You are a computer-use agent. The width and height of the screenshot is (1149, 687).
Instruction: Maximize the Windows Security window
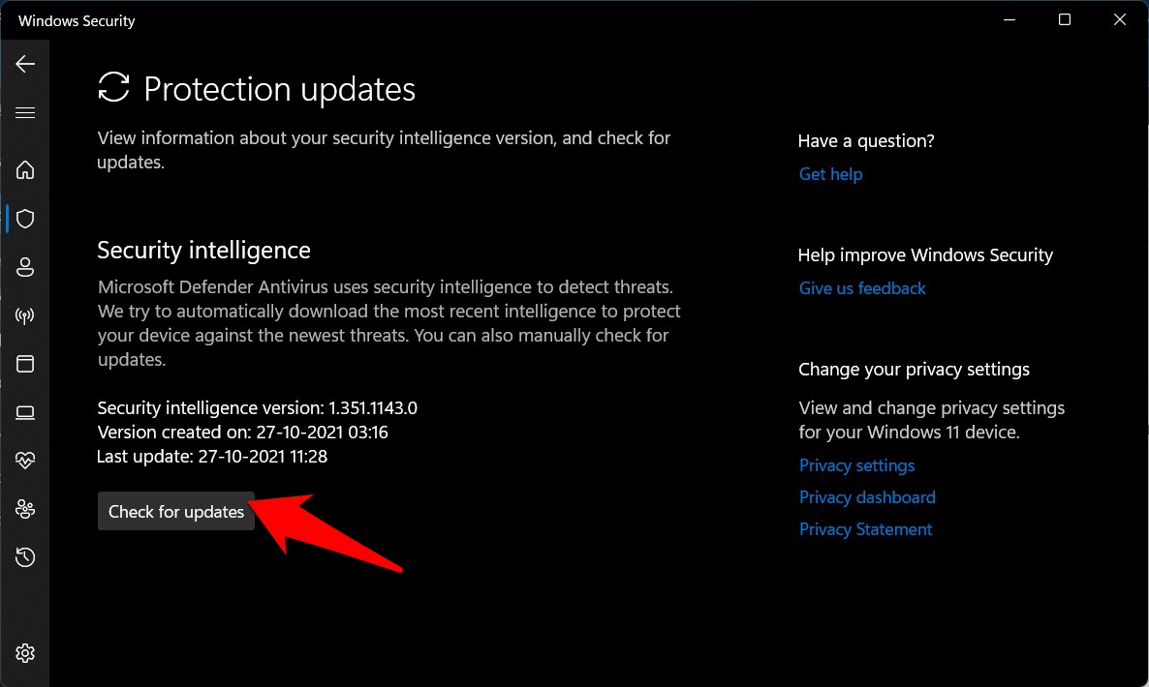tap(1065, 19)
